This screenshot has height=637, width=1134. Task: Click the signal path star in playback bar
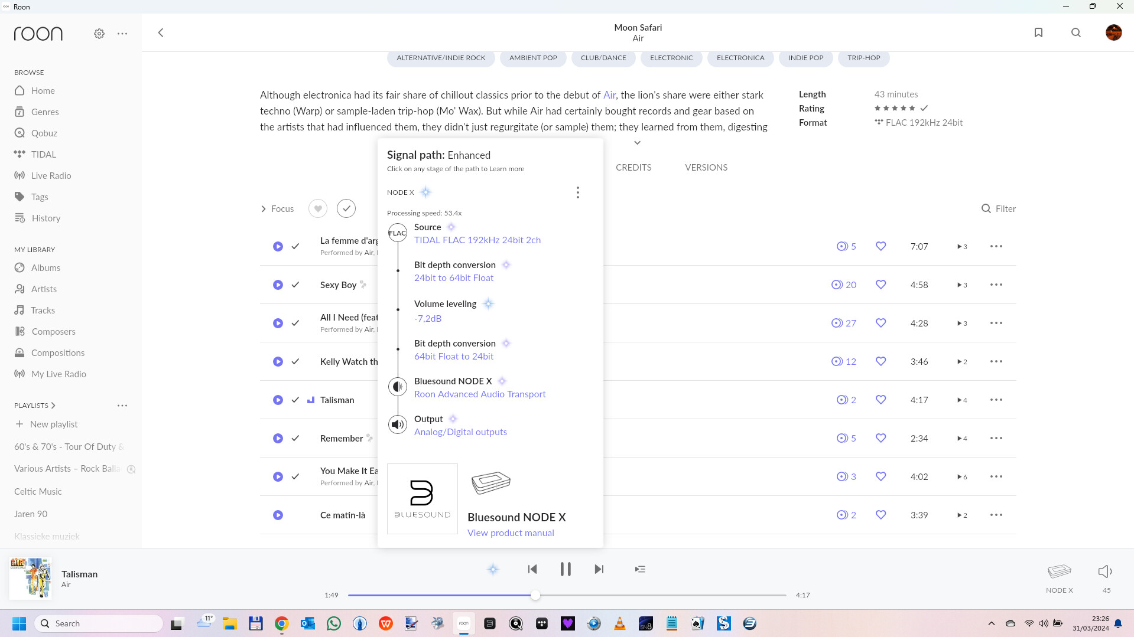point(493,569)
